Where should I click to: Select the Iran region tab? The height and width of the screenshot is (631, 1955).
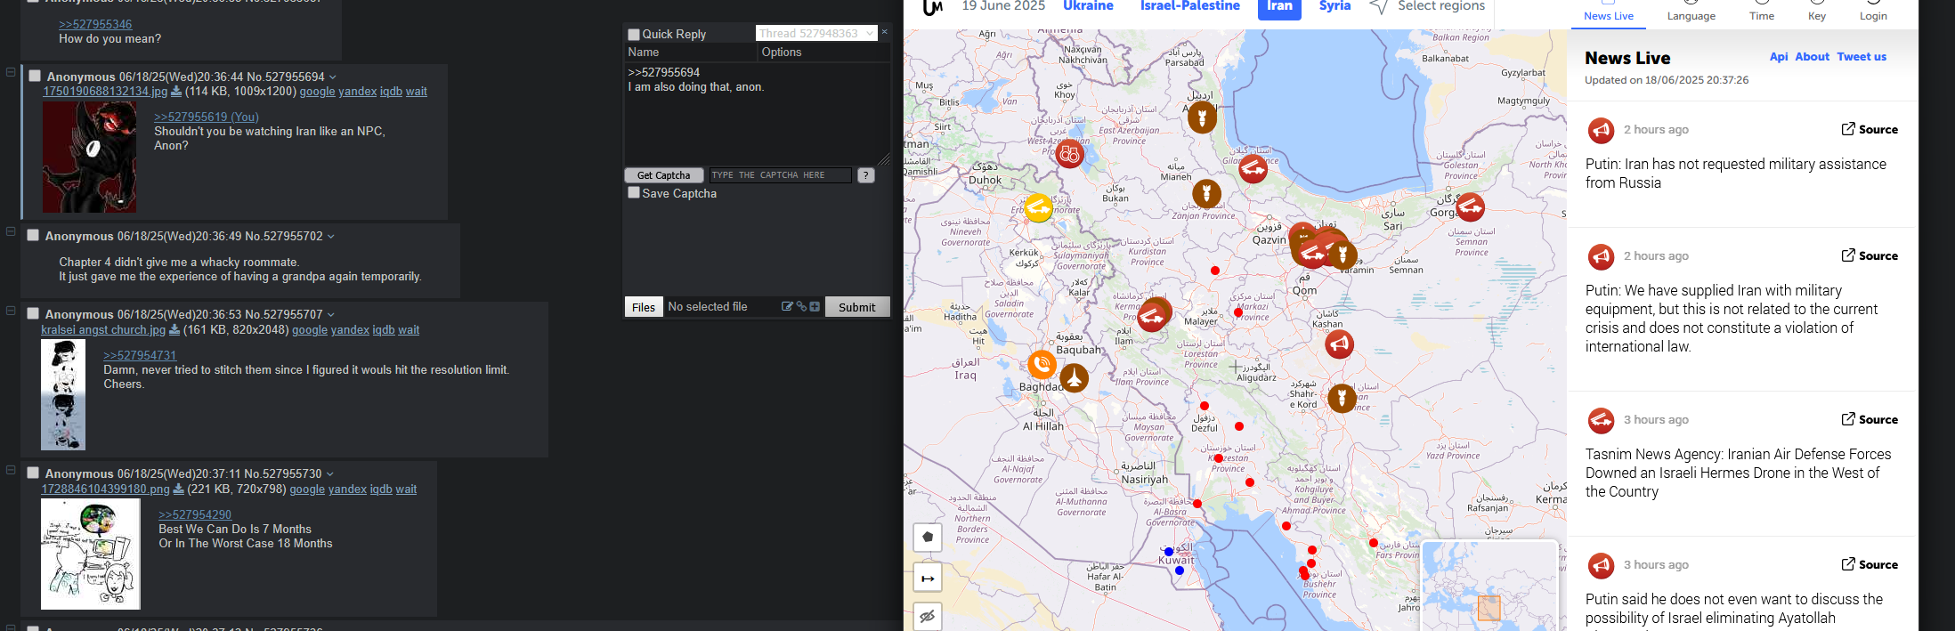[1279, 7]
